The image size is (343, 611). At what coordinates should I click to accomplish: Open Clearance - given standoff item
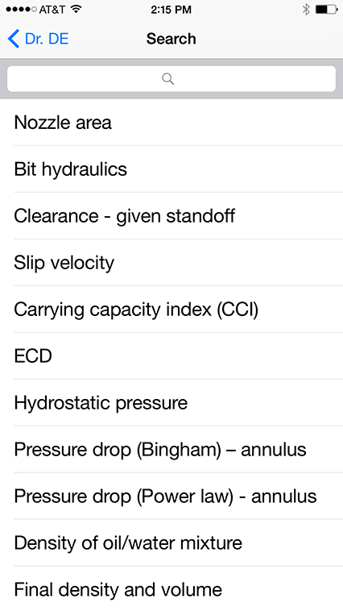pos(171,216)
